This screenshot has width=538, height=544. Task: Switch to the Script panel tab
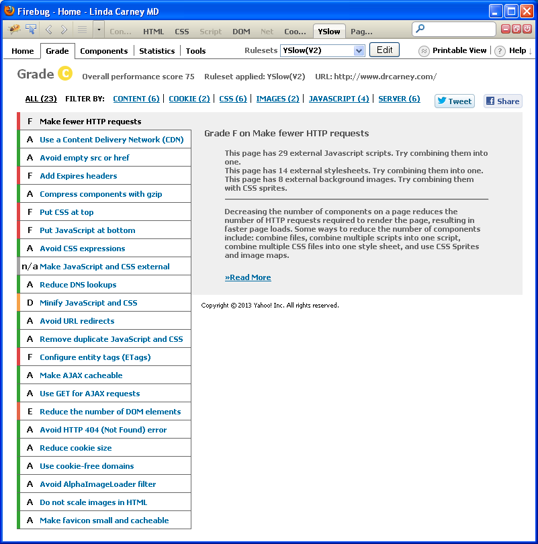pos(210,32)
